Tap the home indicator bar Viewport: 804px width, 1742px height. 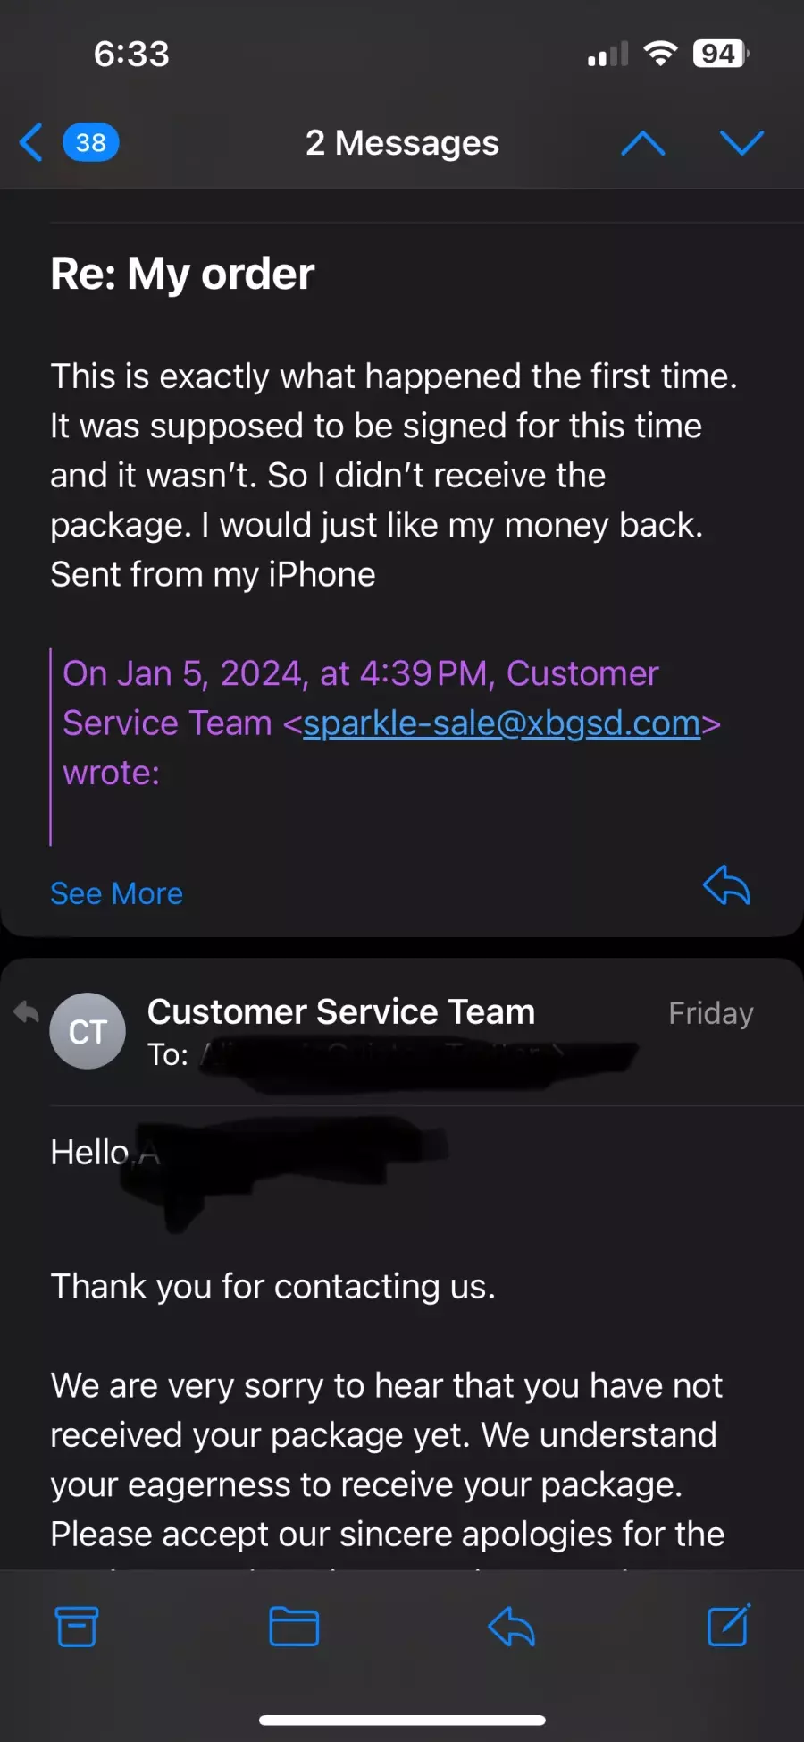point(402,1720)
